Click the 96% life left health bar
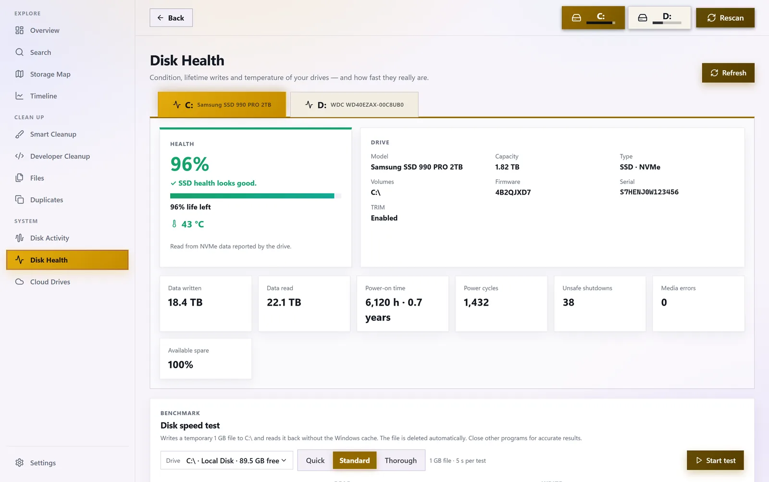The height and width of the screenshot is (482, 769). [256, 196]
